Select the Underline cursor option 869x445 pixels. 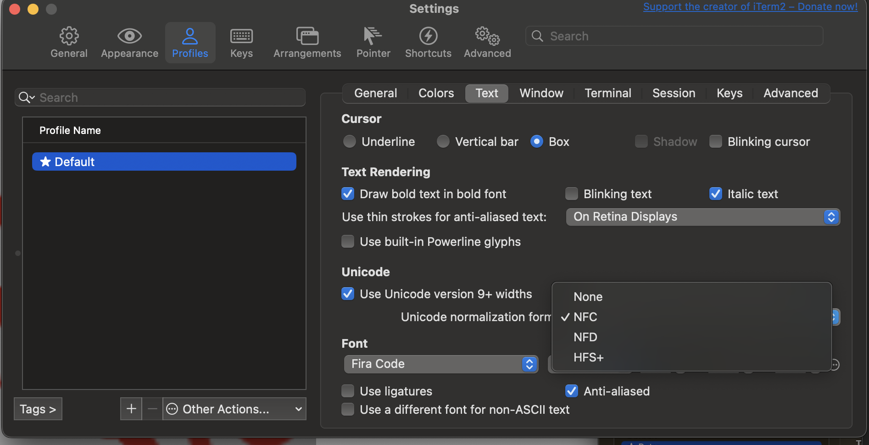350,141
